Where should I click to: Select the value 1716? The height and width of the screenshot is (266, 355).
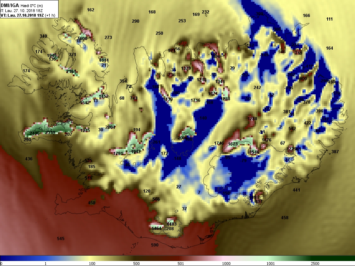(195, 100)
